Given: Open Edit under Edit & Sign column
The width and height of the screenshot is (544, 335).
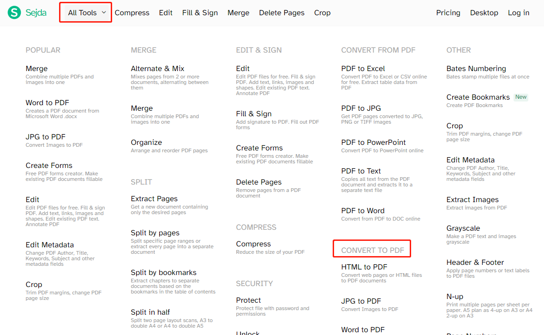Looking at the screenshot, I should (243, 69).
